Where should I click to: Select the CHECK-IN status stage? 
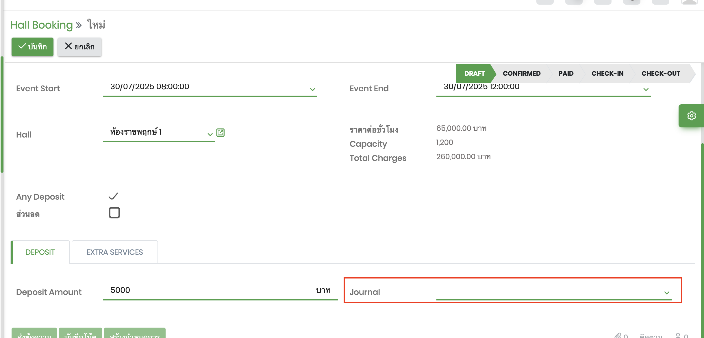click(607, 73)
